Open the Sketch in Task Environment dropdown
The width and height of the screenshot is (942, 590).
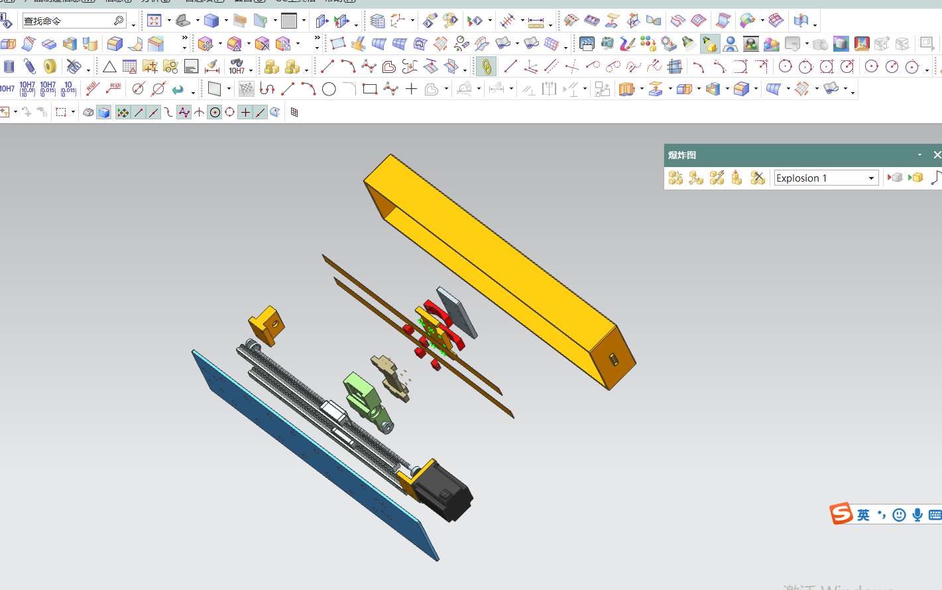(x=229, y=88)
